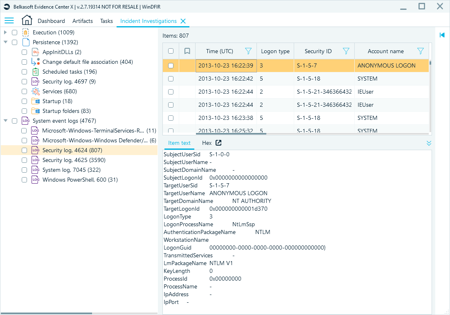Click the Security log 4697 log icon

pos(36,81)
